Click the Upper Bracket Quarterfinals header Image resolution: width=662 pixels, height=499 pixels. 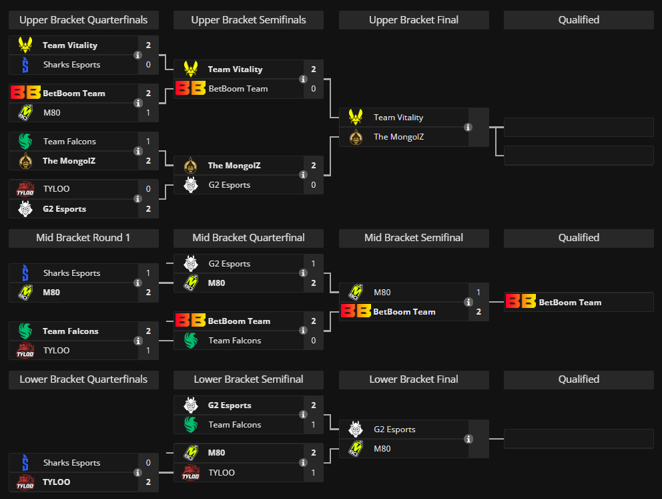pos(83,20)
